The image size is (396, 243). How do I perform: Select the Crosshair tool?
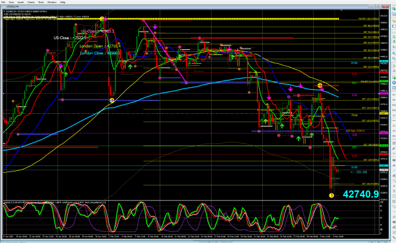point(394,153)
